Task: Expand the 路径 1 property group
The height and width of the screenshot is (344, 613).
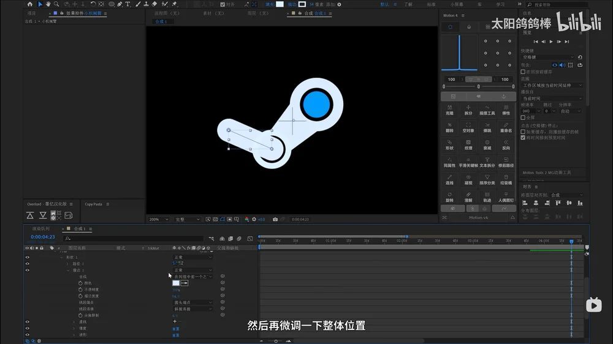Action: (x=68, y=264)
